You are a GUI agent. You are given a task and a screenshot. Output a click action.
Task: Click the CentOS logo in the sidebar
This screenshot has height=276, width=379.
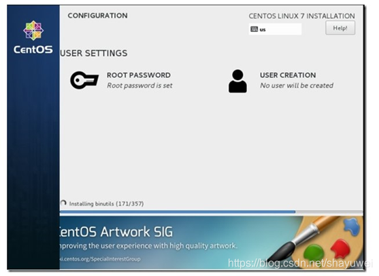[33, 37]
